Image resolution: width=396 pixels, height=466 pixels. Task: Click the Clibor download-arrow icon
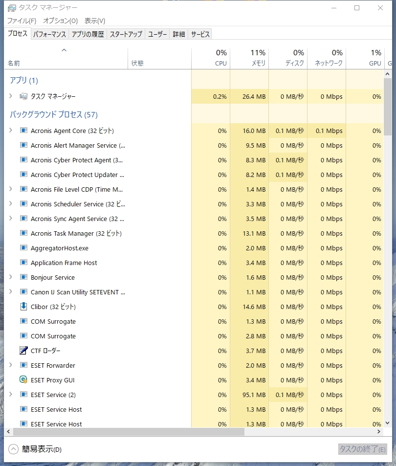click(x=23, y=307)
